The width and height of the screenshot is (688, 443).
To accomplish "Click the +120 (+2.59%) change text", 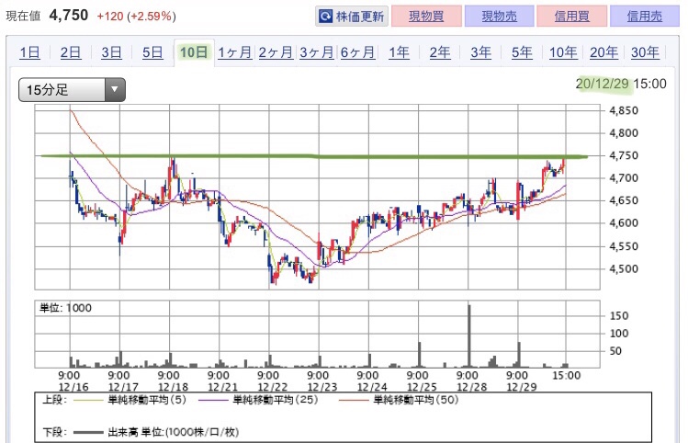I will [x=137, y=17].
